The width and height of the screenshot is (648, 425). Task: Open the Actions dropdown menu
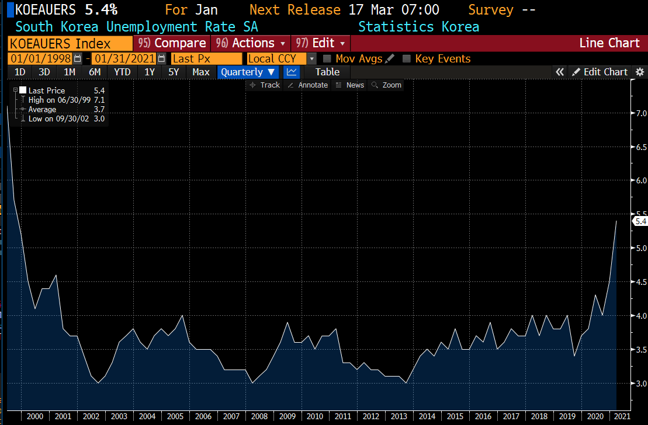pos(251,43)
